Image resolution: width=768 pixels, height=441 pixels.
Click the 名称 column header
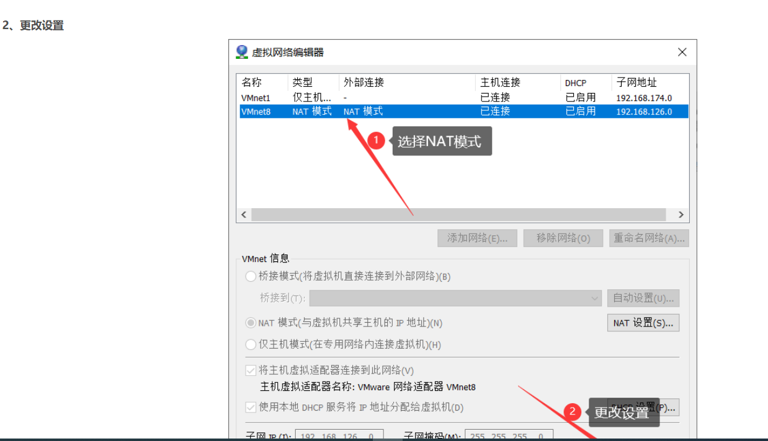click(x=251, y=82)
